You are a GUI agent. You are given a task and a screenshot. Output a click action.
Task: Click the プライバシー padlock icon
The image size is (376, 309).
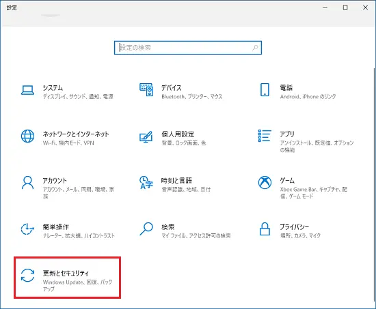265,229
